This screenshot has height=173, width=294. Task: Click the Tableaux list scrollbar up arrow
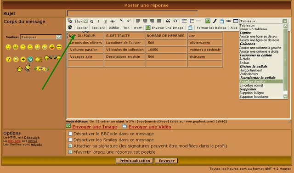click(285, 26)
